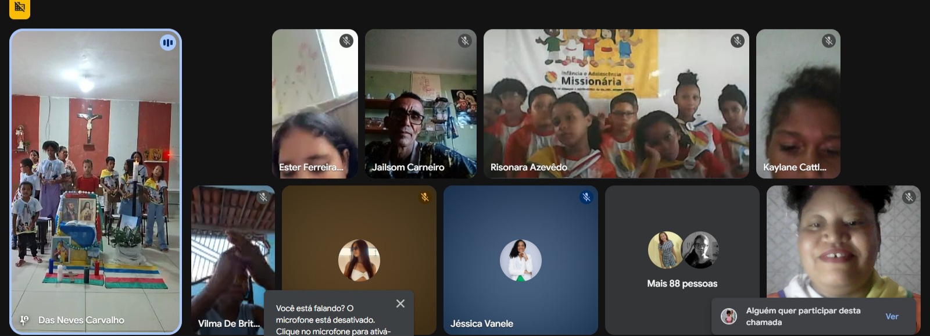
Task: Click muted mic icon on Kaylane Cattl tile
Action: [829, 41]
